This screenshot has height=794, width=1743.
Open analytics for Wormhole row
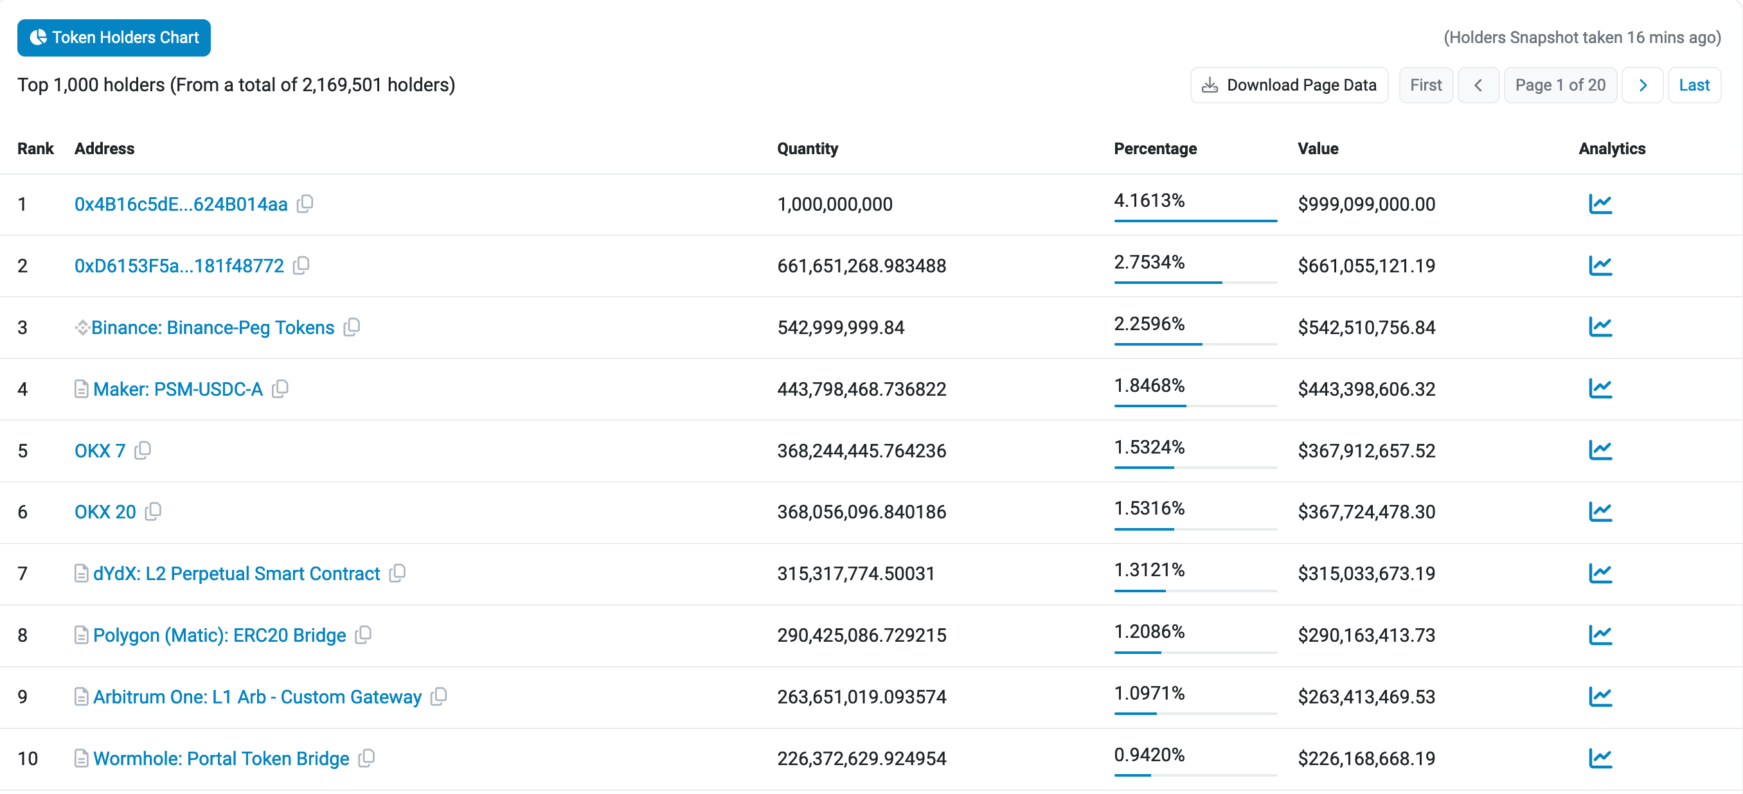coord(1600,757)
